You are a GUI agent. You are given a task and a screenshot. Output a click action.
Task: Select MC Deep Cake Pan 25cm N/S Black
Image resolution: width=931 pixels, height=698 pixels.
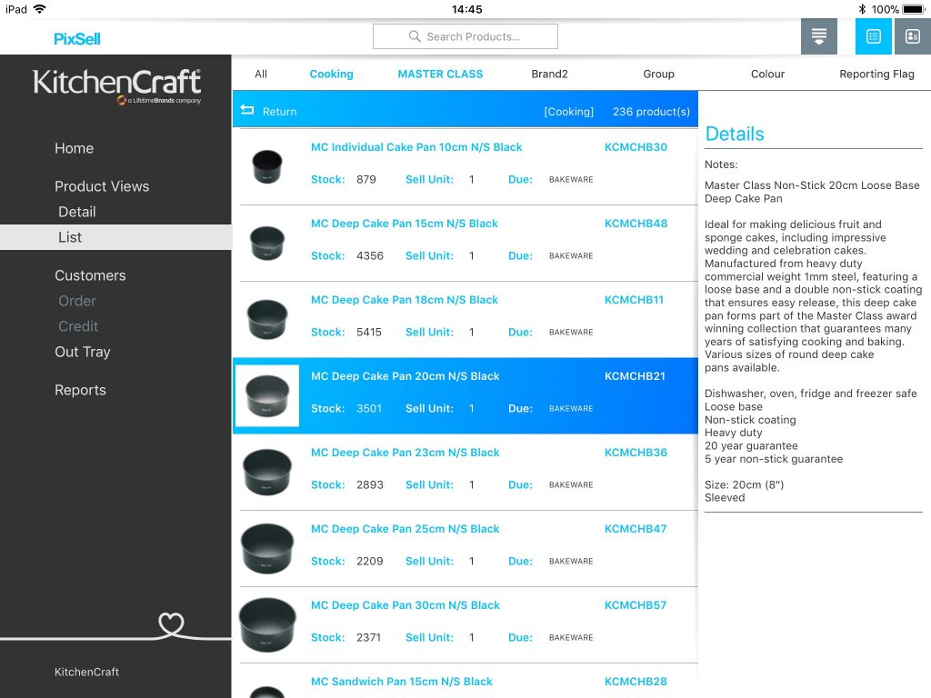click(405, 529)
